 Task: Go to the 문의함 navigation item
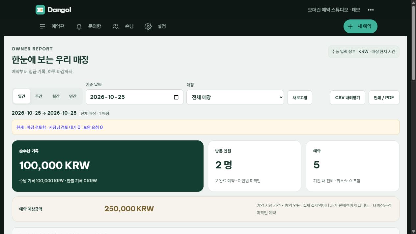tap(88, 26)
